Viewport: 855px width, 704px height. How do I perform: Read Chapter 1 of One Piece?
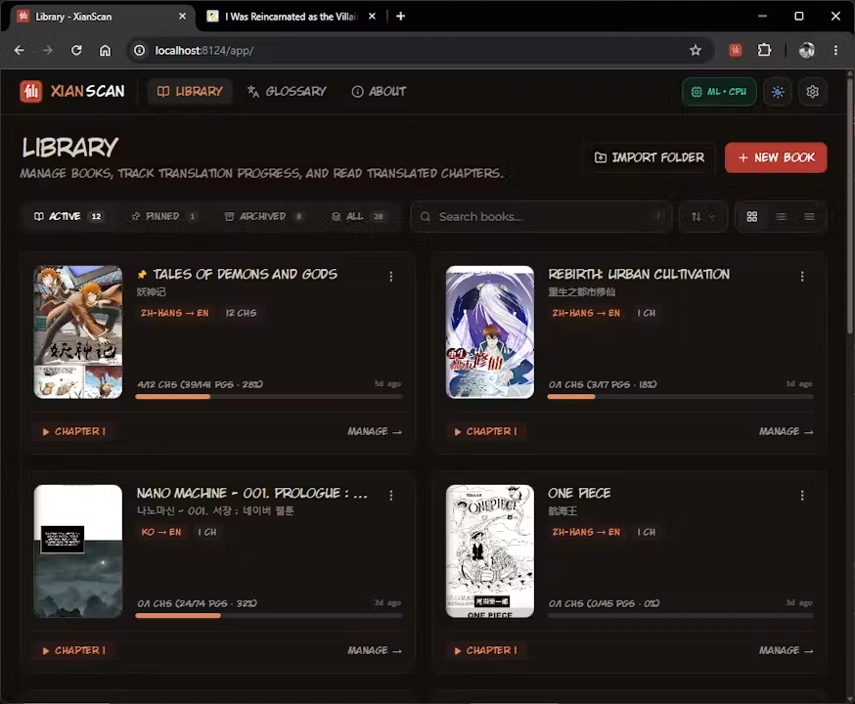point(486,650)
